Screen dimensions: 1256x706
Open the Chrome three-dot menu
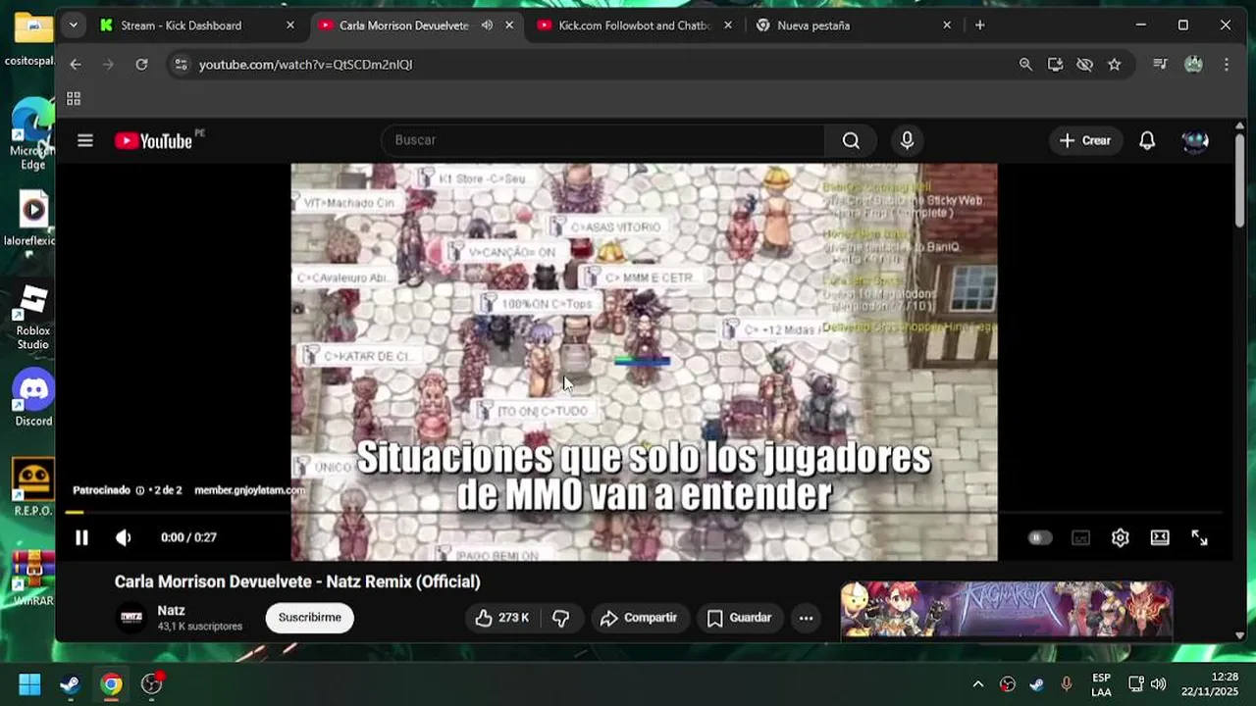[1227, 65]
